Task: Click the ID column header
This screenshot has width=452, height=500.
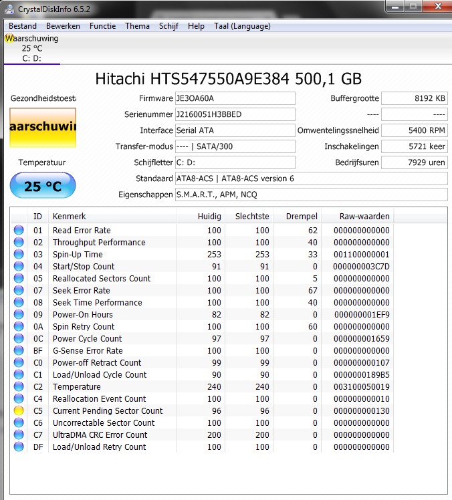Action: point(37,216)
